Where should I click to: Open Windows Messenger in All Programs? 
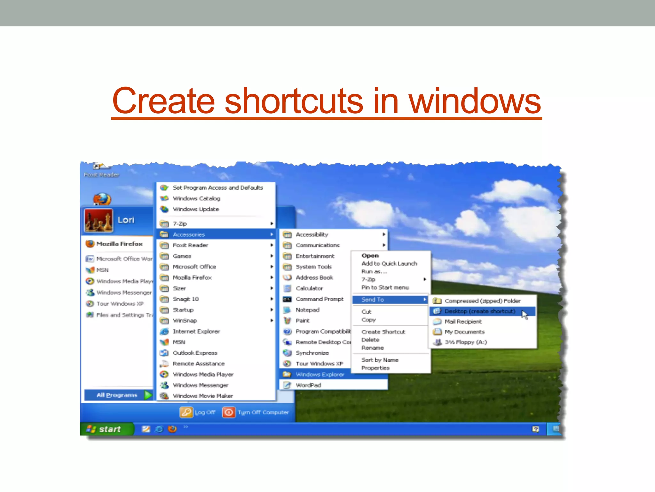216,385
